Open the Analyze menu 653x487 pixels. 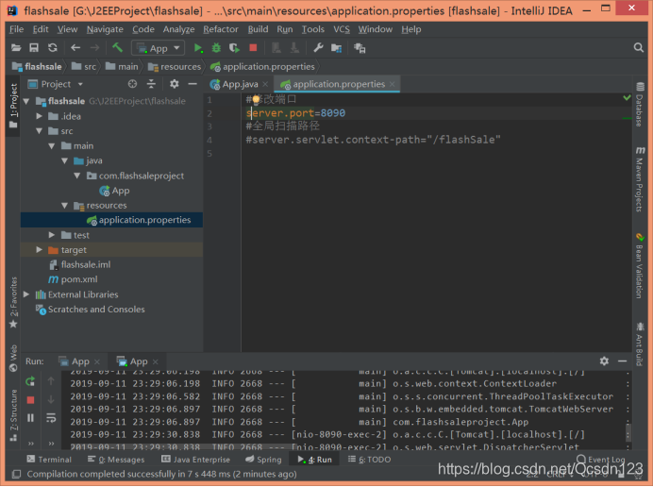[178, 29]
